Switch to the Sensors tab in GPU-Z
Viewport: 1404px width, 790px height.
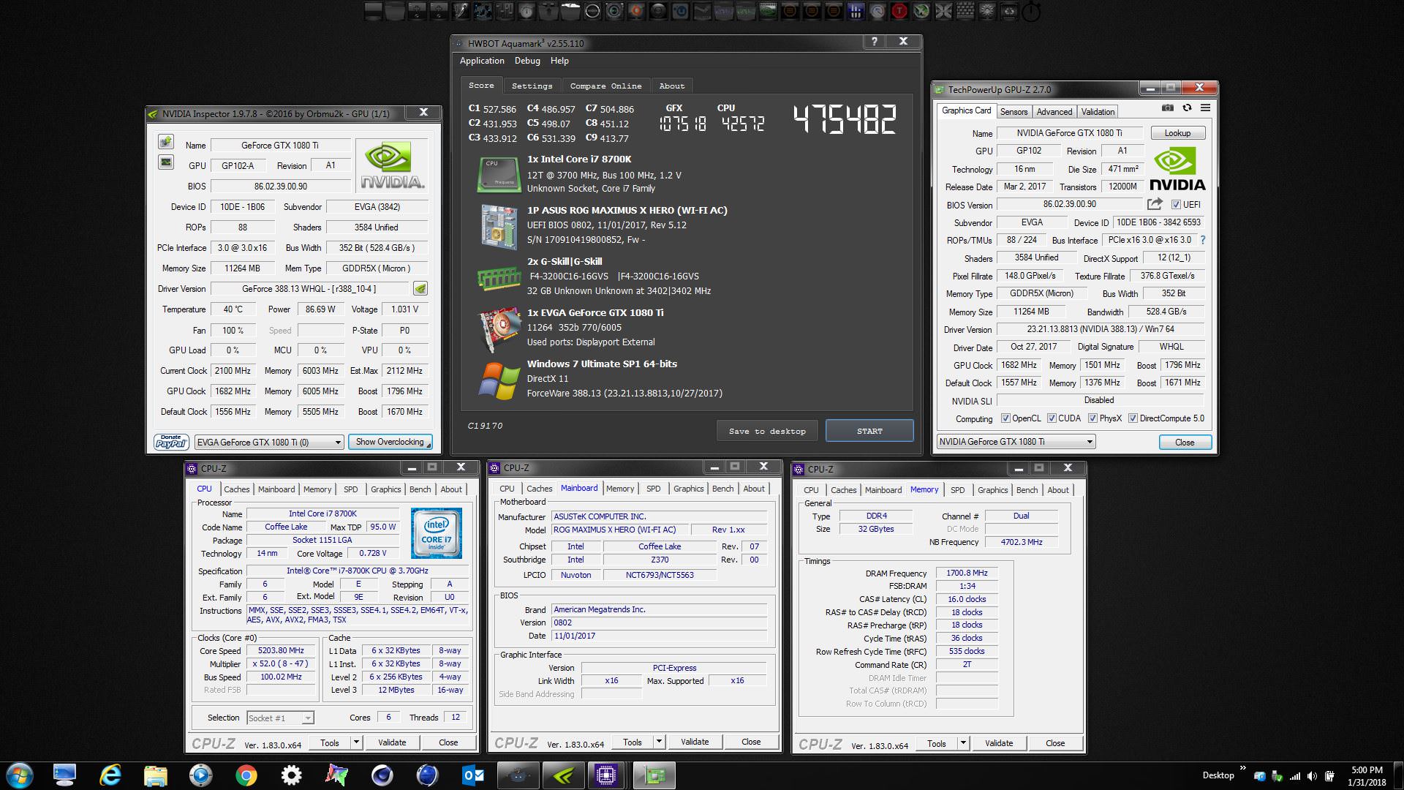point(1014,112)
